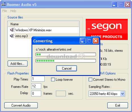
Task: Minimize the Boomer Audio window
Action: 114,4
